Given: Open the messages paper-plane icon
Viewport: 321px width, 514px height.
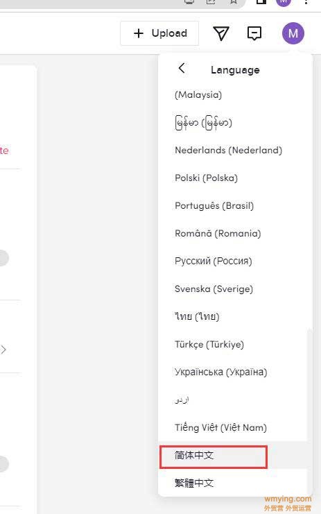Looking at the screenshot, I should pyautogui.click(x=220, y=33).
